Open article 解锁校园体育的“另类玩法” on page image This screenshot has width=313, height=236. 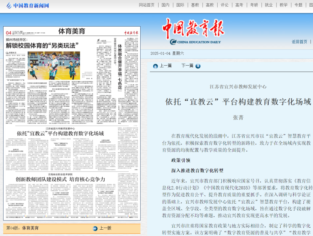42,46
